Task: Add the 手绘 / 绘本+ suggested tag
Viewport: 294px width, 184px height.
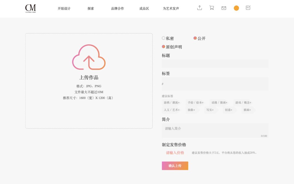Action: click(x=195, y=102)
